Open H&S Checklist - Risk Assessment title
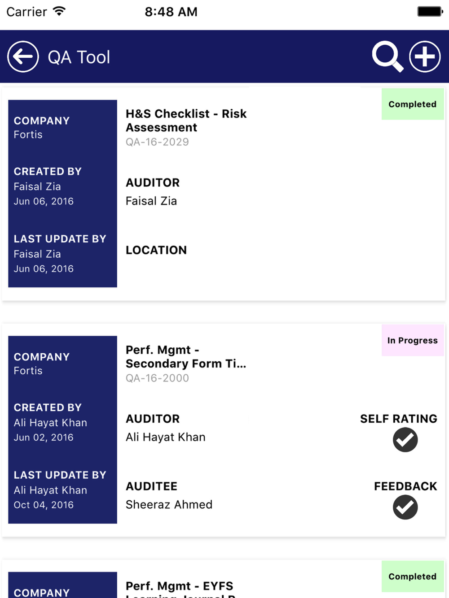Image resolution: width=449 pixels, height=598 pixels. click(186, 121)
